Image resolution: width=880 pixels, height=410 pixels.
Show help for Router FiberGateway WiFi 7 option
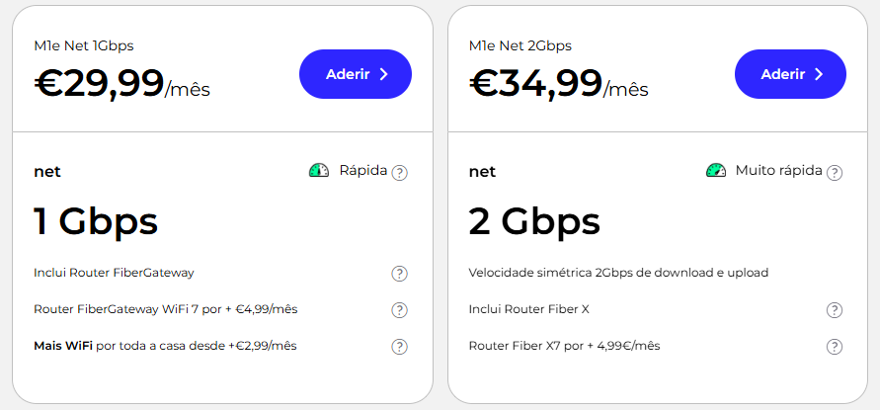pos(399,310)
